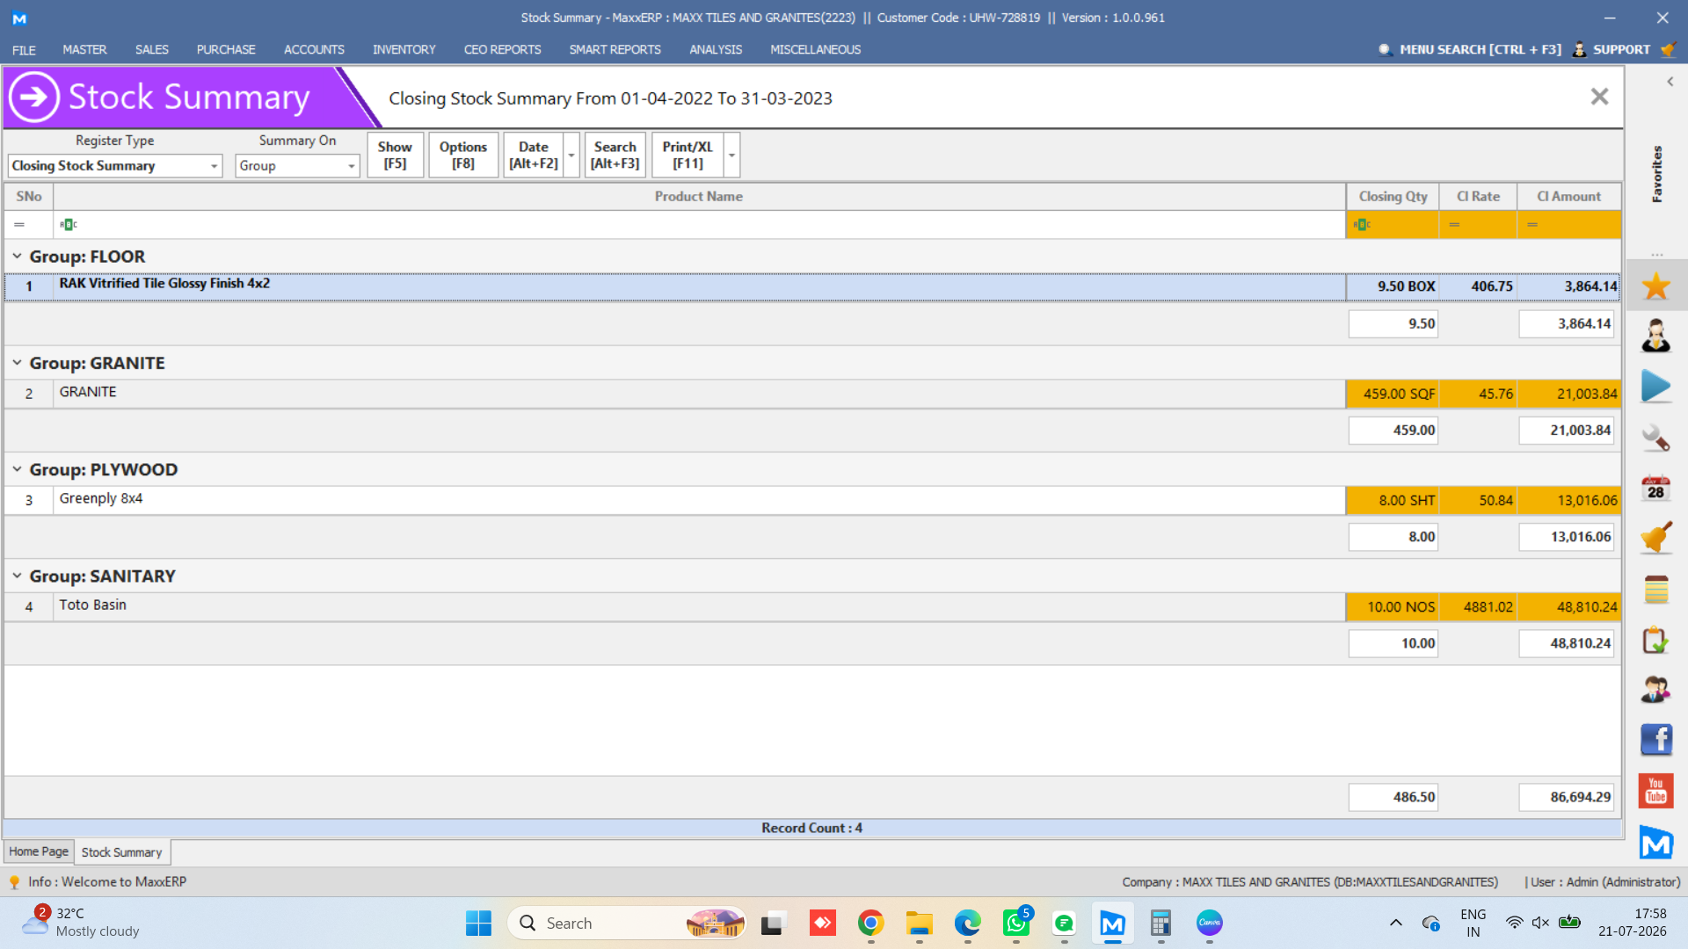Screen dimensions: 1688x949
Task: Open the ACCOUNTS menu
Action: tap(314, 50)
